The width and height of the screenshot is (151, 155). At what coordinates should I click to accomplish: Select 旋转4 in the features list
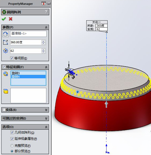28,76
